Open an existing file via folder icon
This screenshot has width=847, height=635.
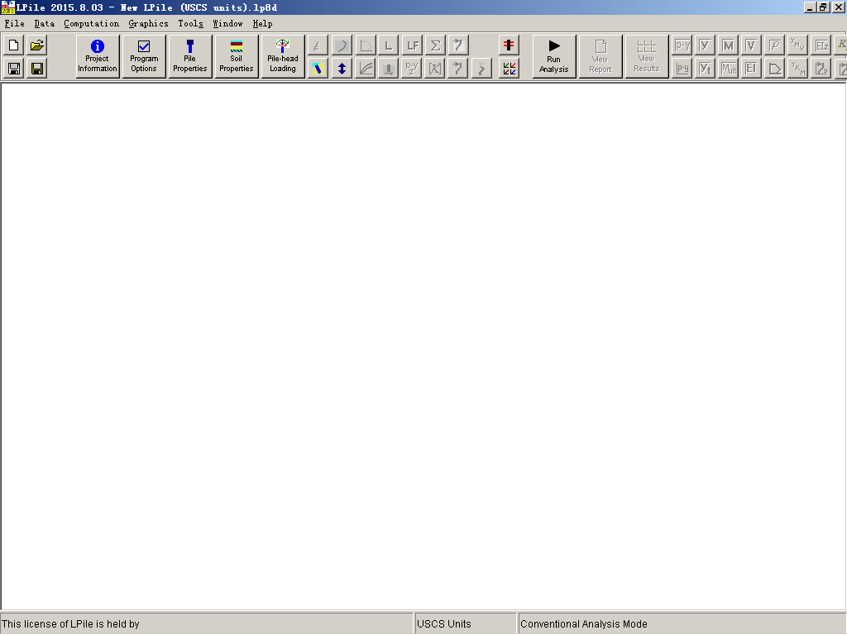pos(36,45)
